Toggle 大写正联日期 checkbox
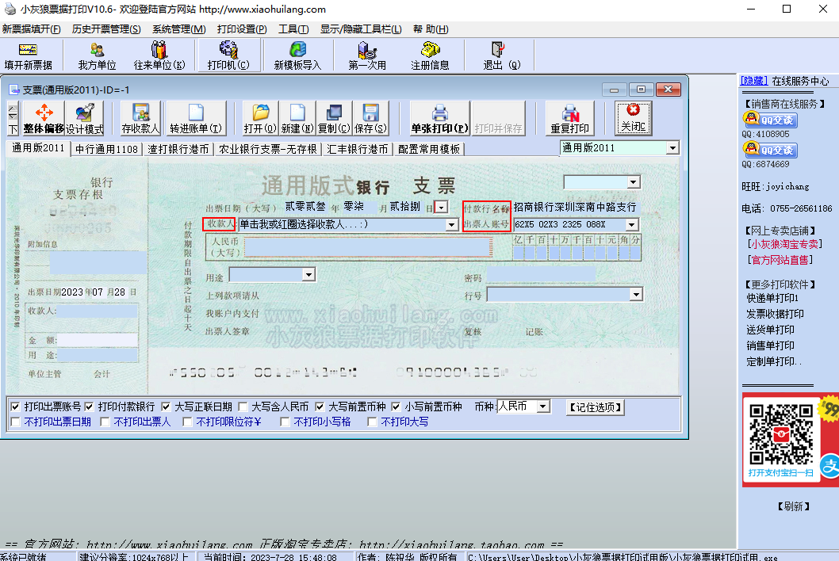Screen dimensions: 839x561 click(166, 407)
